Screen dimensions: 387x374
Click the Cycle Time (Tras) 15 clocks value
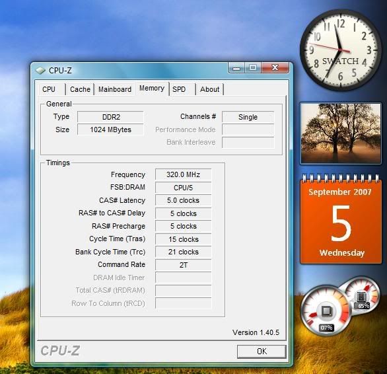(183, 239)
